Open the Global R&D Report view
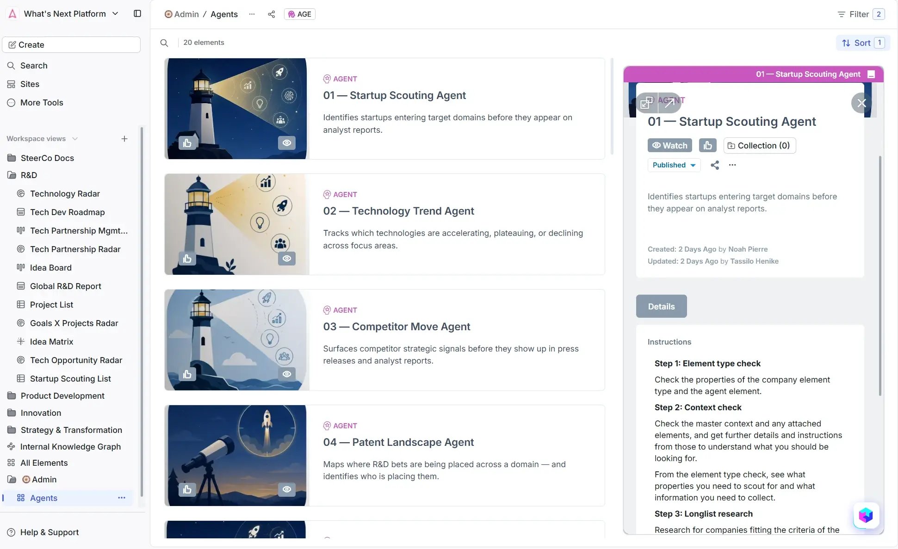The height and width of the screenshot is (549, 898). click(x=66, y=286)
